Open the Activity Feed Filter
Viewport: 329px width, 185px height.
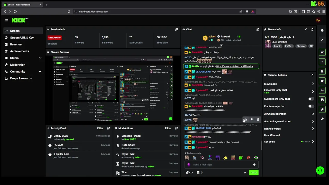100,128
